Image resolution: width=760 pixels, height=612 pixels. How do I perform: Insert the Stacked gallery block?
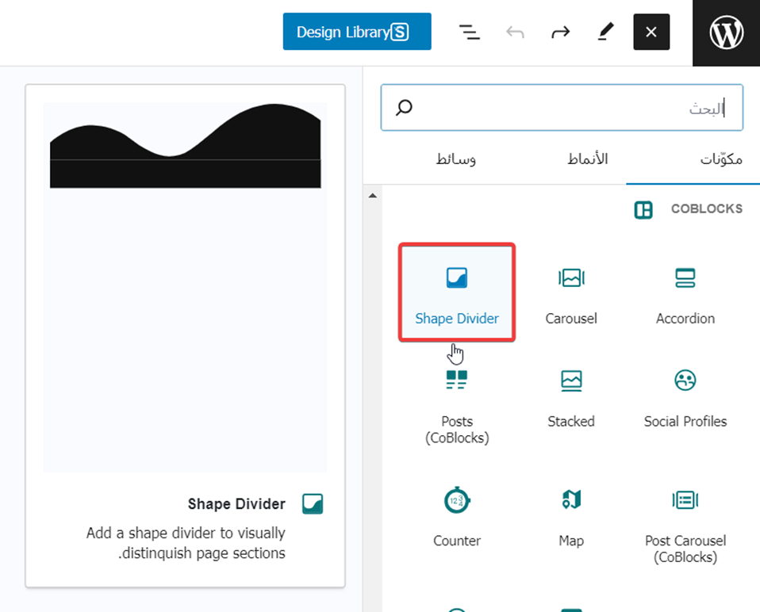pos(571,396)
